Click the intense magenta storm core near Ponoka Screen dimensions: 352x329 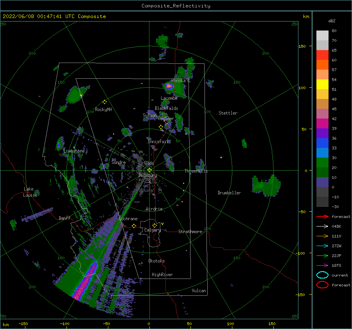point(169,86)
